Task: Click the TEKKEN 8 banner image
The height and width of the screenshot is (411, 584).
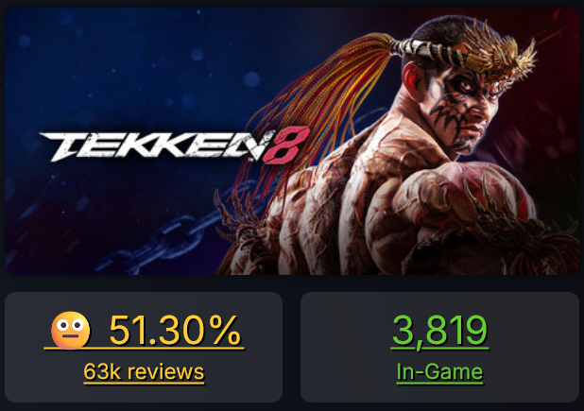Action: tap(292, 142)
